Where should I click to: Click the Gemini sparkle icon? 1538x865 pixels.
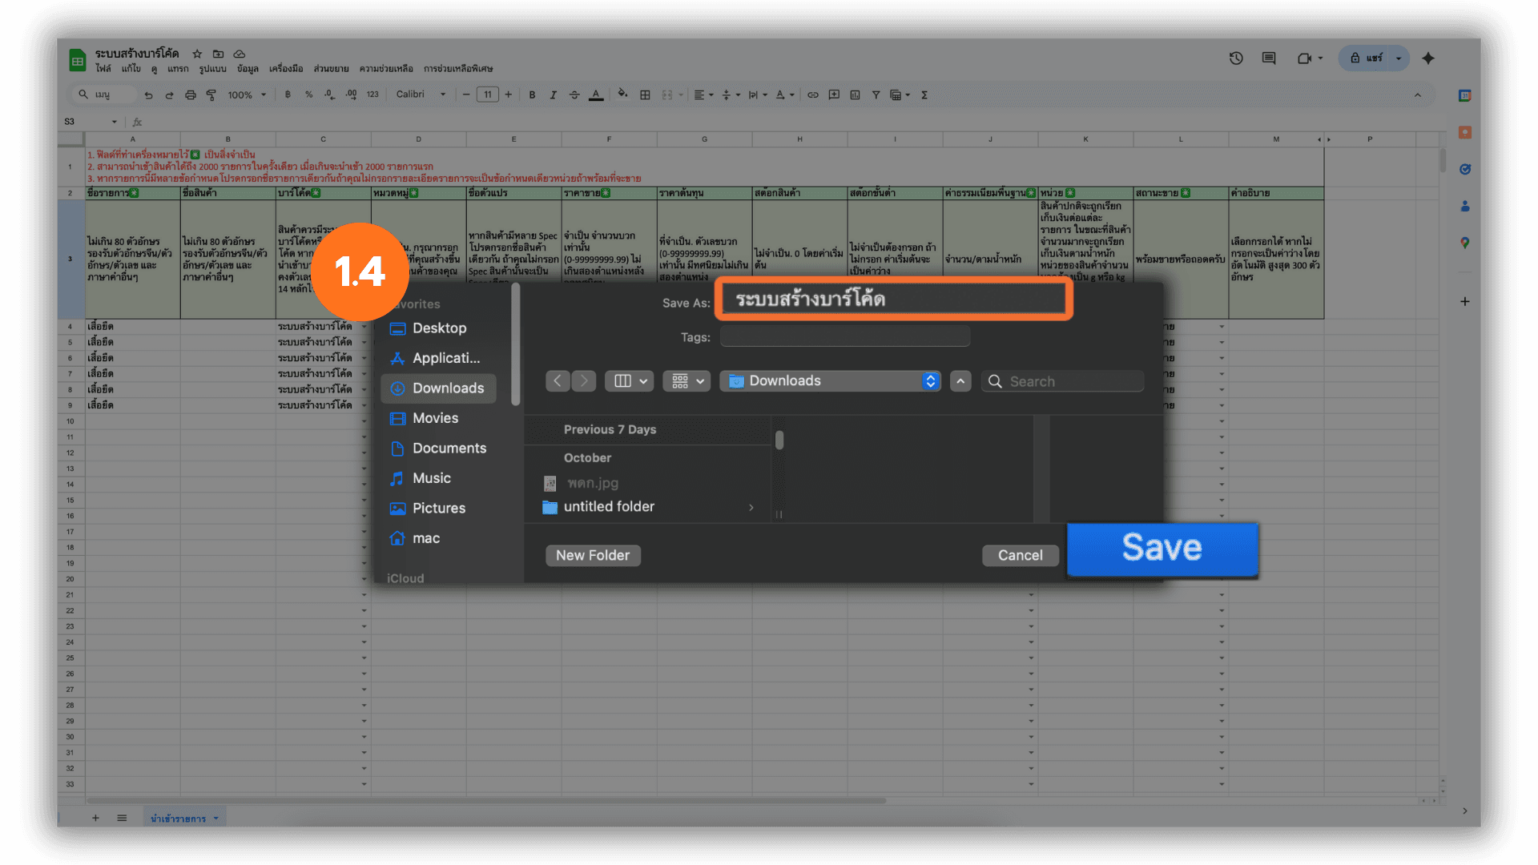coord(1428,58)
